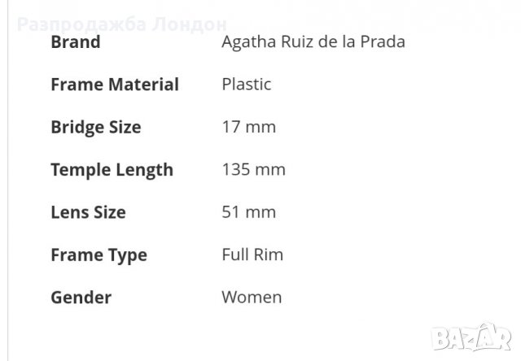The width and height of the screenshot is (521, 361).
Task: Click the word Rim in the frame type value
Action: tap(269, 255)
